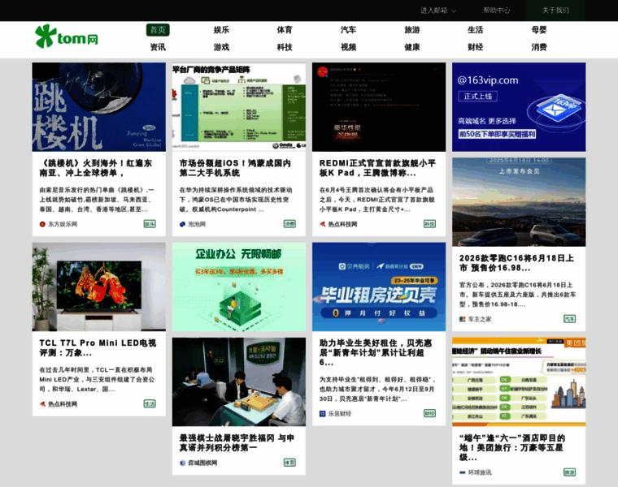Open the 消费 navigation item
The height and width of the screenshot is (487, 618).
pos(539,47)
